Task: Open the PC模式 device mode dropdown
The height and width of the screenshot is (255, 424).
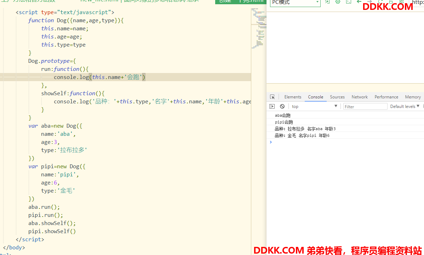Action: point(295,3)
